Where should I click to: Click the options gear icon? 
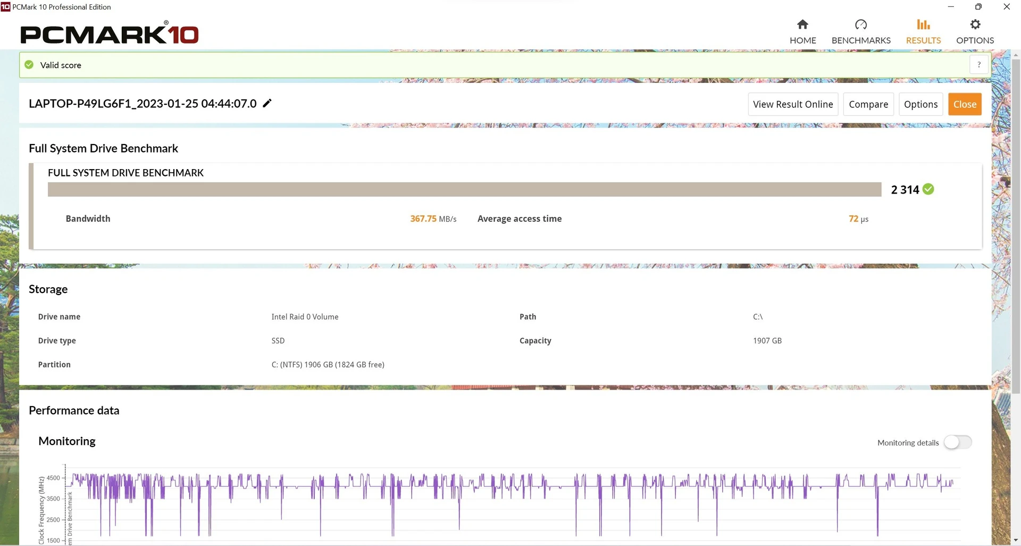point(975,24)
